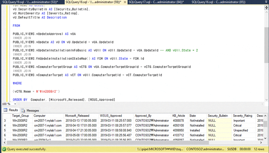Select result row header 5
269x153 pixels.
click(x=7, y=130)
